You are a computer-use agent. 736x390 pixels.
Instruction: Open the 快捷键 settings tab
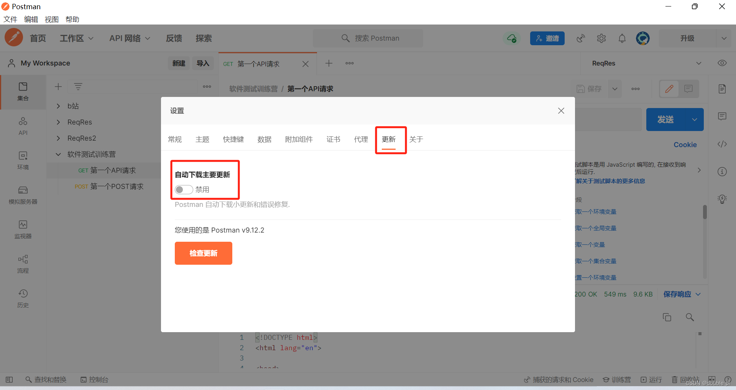[x=233, y=139]
